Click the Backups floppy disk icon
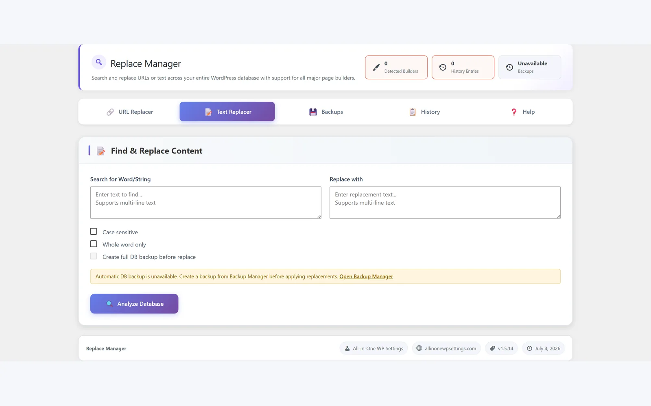This screenshot has height=406, width=651. tap(313, 112)
